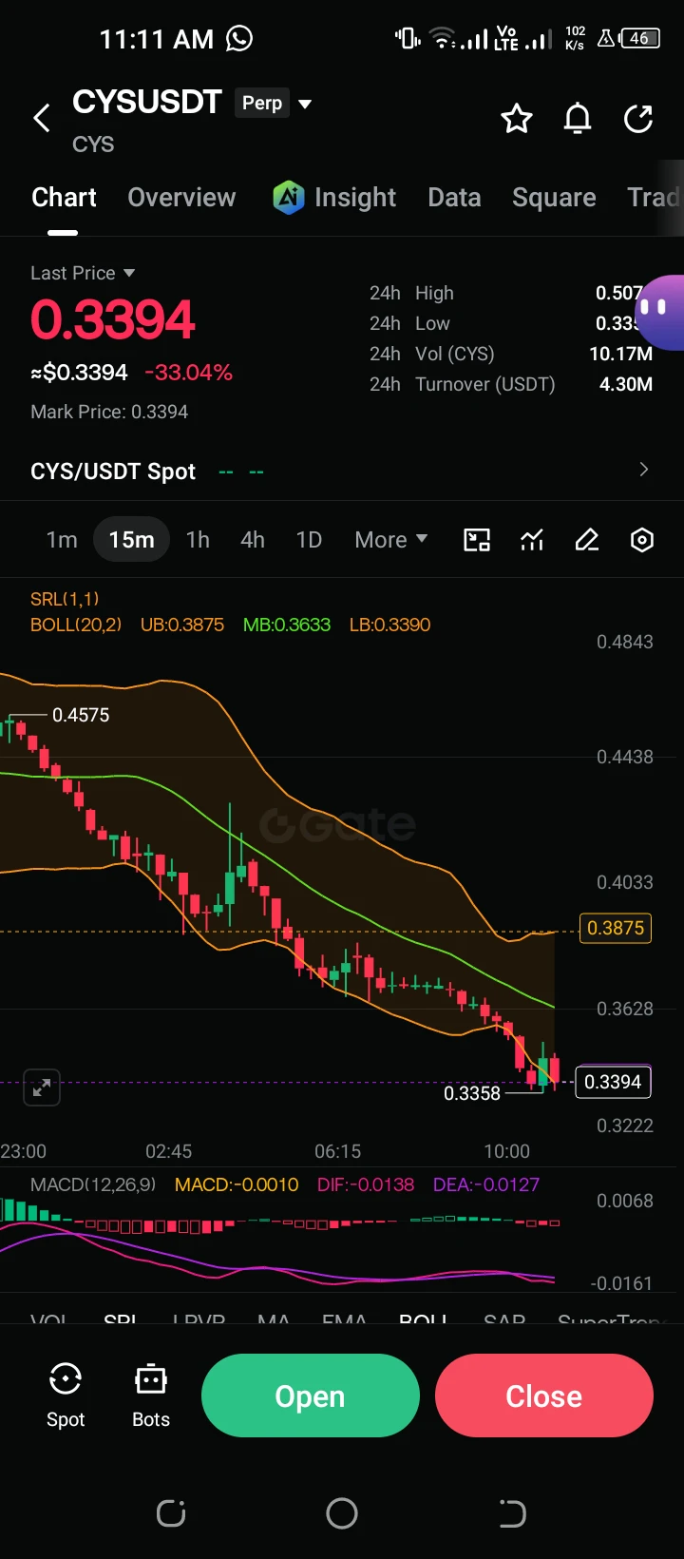
Task: Tap the red Close button
Action: tap(544, 1395)
